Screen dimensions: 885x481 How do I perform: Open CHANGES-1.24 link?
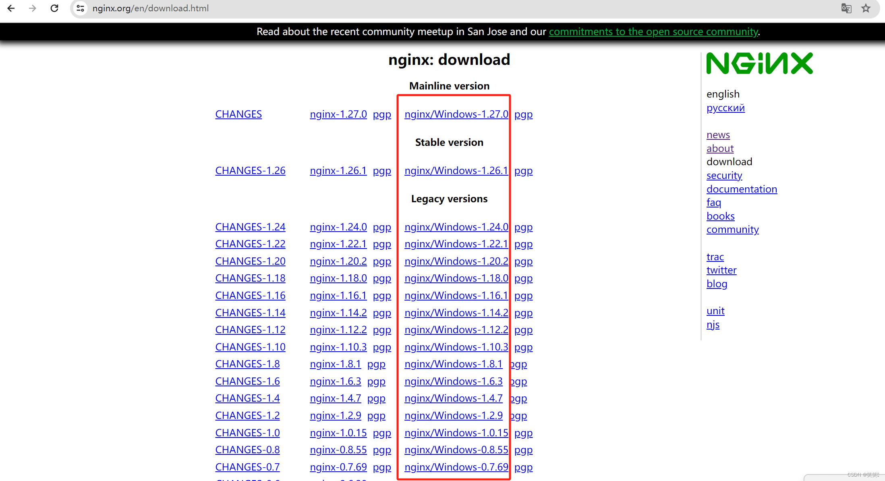(250, 227)
